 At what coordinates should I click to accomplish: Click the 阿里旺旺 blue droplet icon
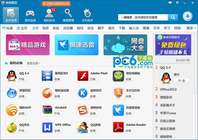point(12,93)
